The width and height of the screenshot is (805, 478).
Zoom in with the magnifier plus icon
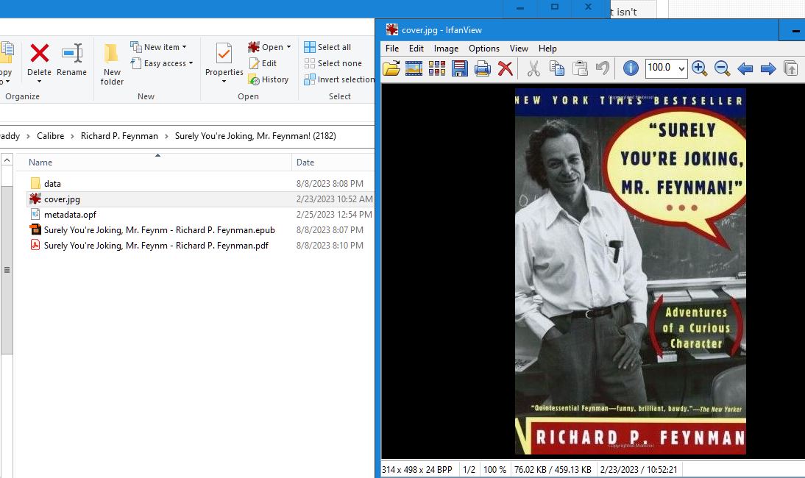[699, 68]
